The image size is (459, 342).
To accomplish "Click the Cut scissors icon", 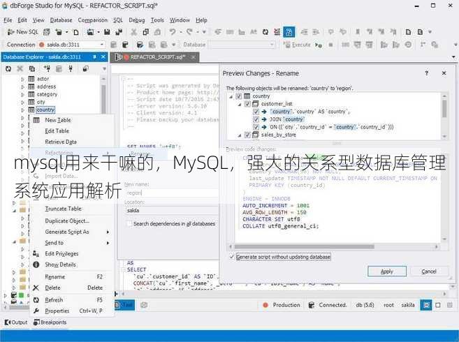I will pyautogui.click(x=133, y=32).
